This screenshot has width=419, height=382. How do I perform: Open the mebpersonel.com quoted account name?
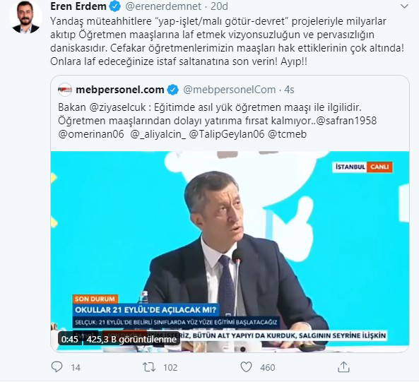(120, 90)
